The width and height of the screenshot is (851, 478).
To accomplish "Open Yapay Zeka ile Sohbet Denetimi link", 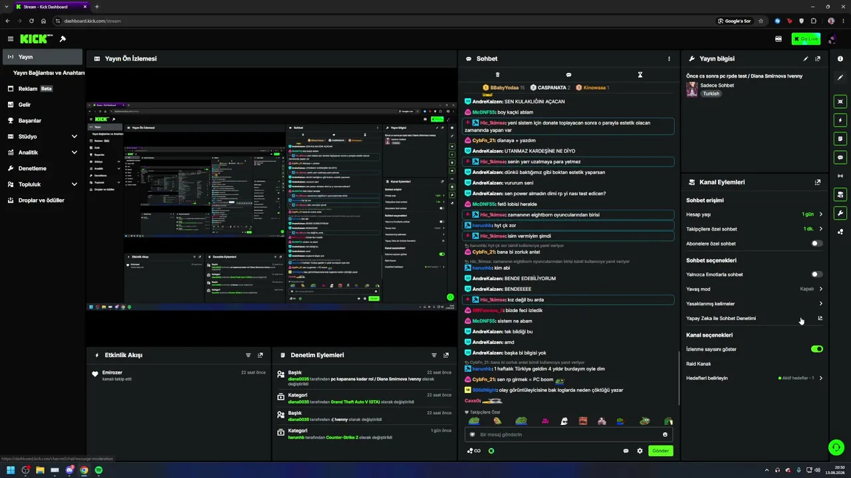I will 755,319.
